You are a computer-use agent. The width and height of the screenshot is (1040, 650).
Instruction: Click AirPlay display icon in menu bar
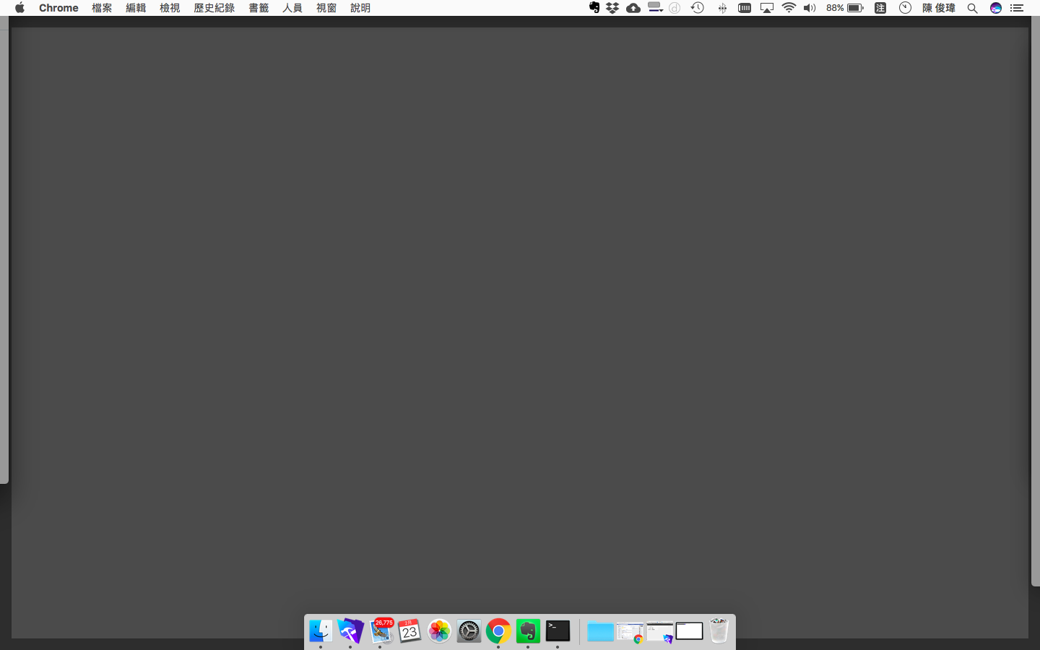[766, 8]
